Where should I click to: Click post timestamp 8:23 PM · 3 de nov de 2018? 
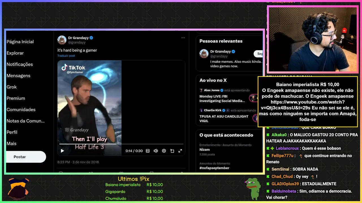click(78, 162)
